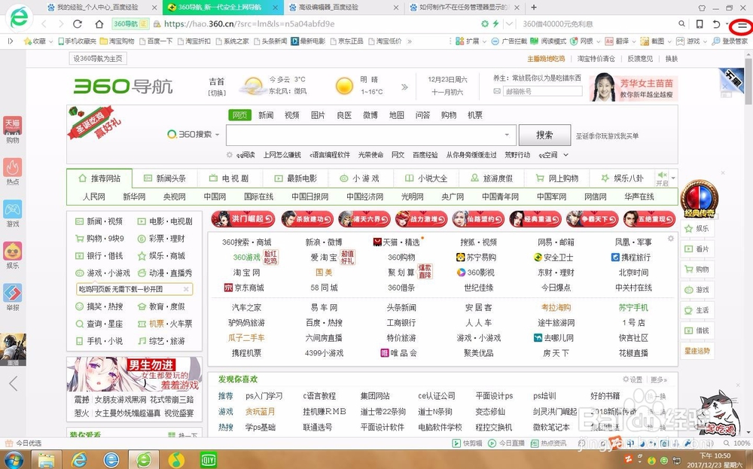Switch to 网上购物 category tab
Viewport: 753px width, 469px height.
(556, 178)
